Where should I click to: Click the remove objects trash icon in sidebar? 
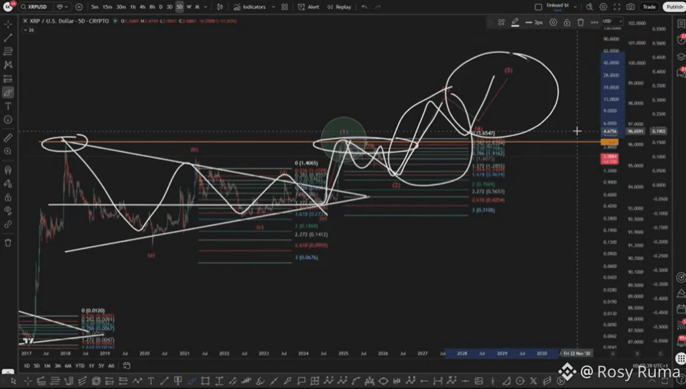(x=8, y=243)
